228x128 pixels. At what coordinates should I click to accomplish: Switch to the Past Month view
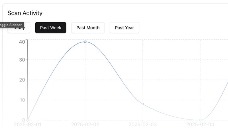click(x=88, y=28)
